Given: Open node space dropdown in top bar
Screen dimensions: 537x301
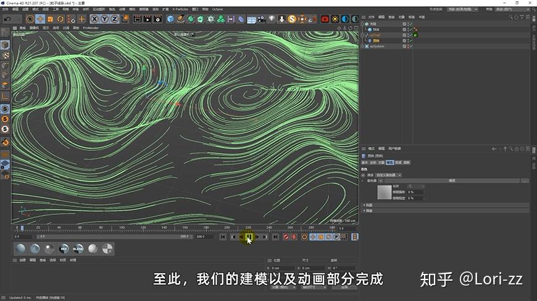Looking at the screenshot, I should click(462, 9).
